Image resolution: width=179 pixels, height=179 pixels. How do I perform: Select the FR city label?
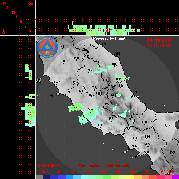(x=111, y=119)
